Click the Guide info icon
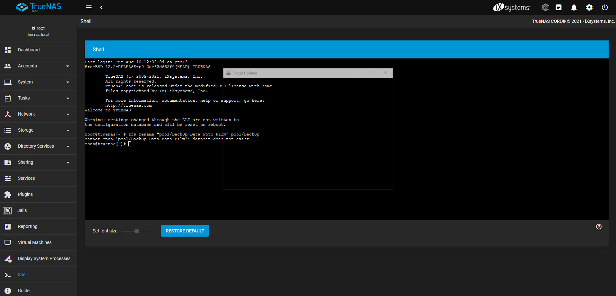The image size is (616, 296). point(8,291)
